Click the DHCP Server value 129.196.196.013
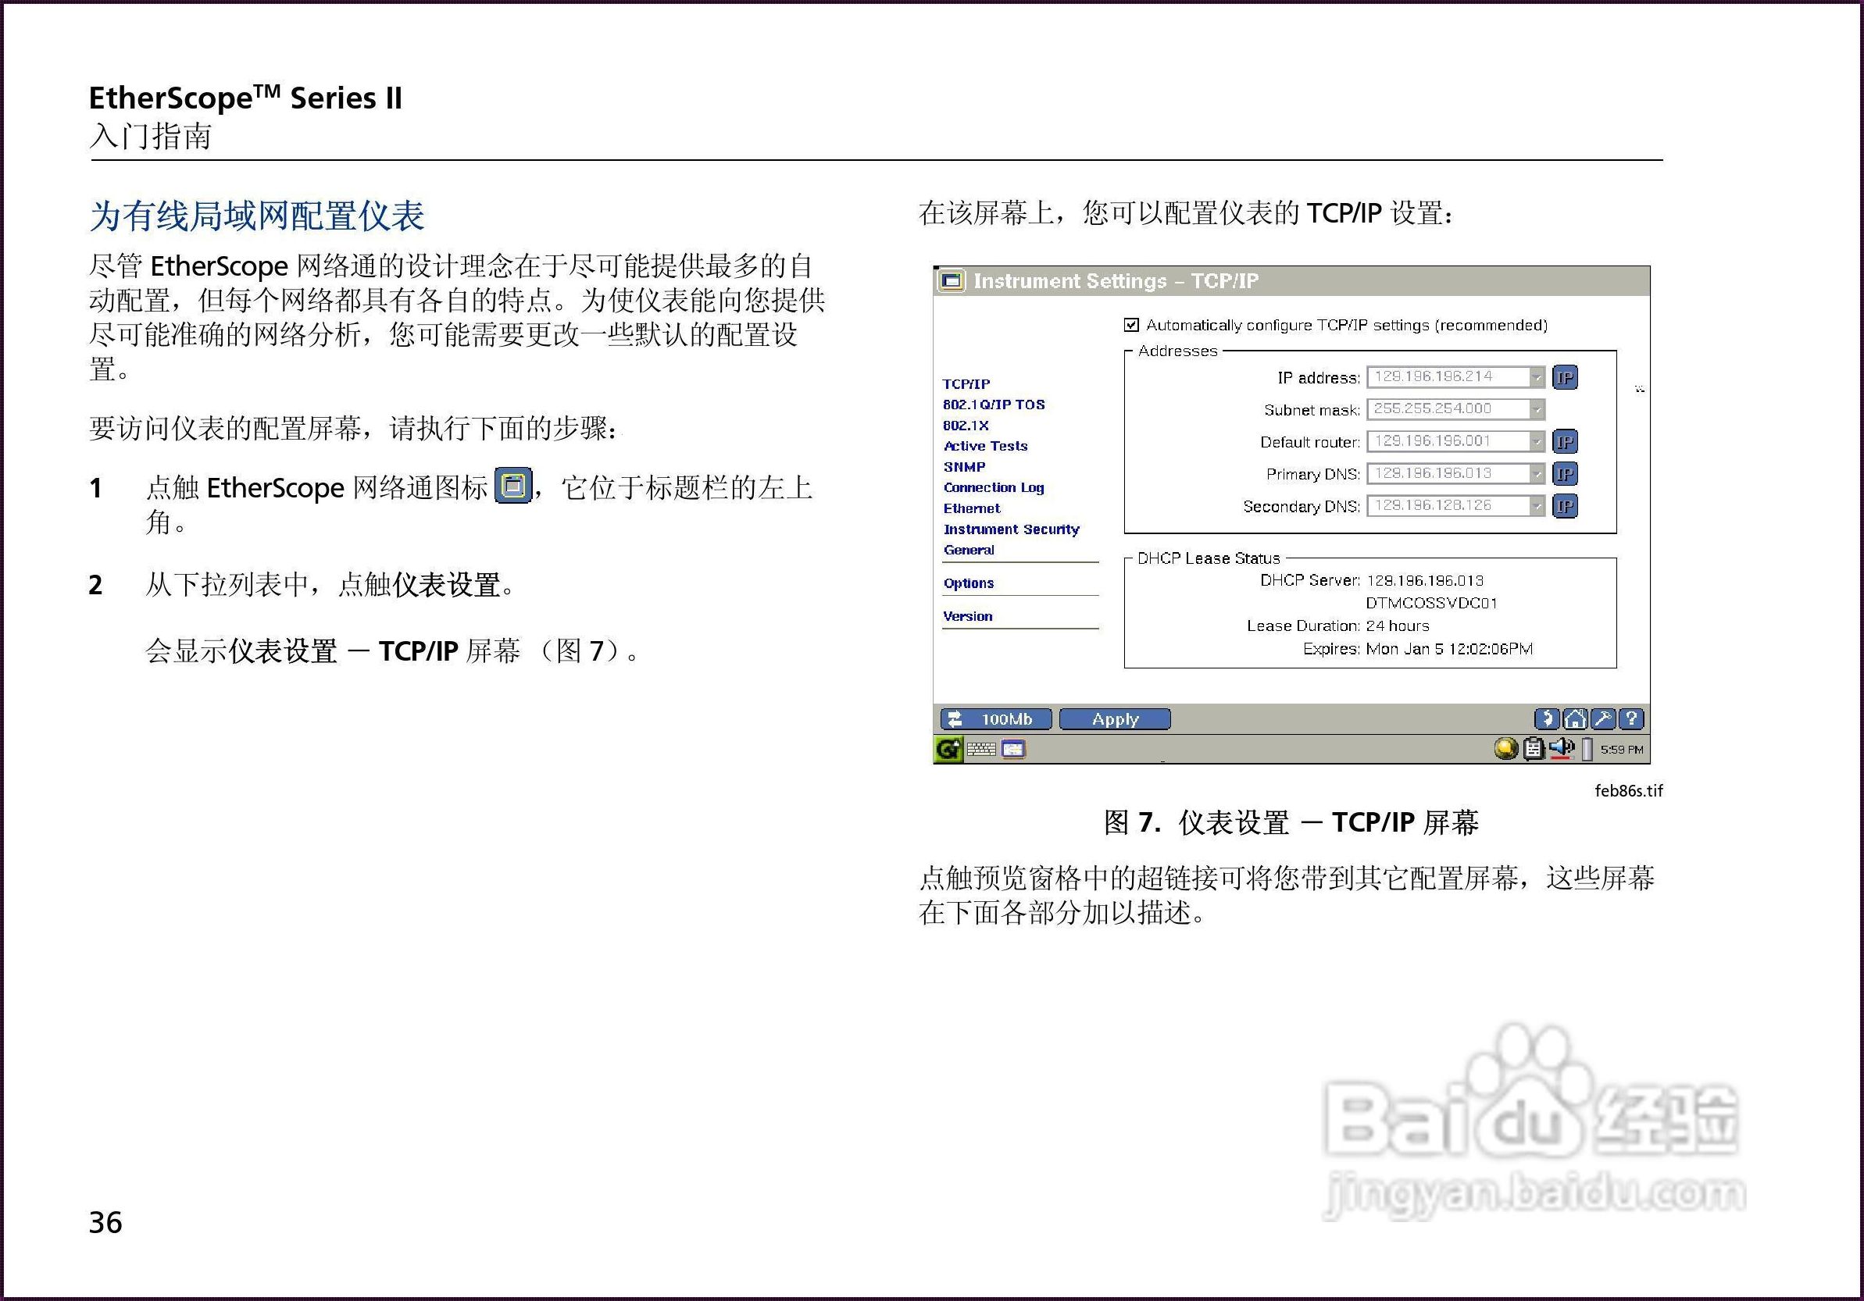 click(1425, 581)
